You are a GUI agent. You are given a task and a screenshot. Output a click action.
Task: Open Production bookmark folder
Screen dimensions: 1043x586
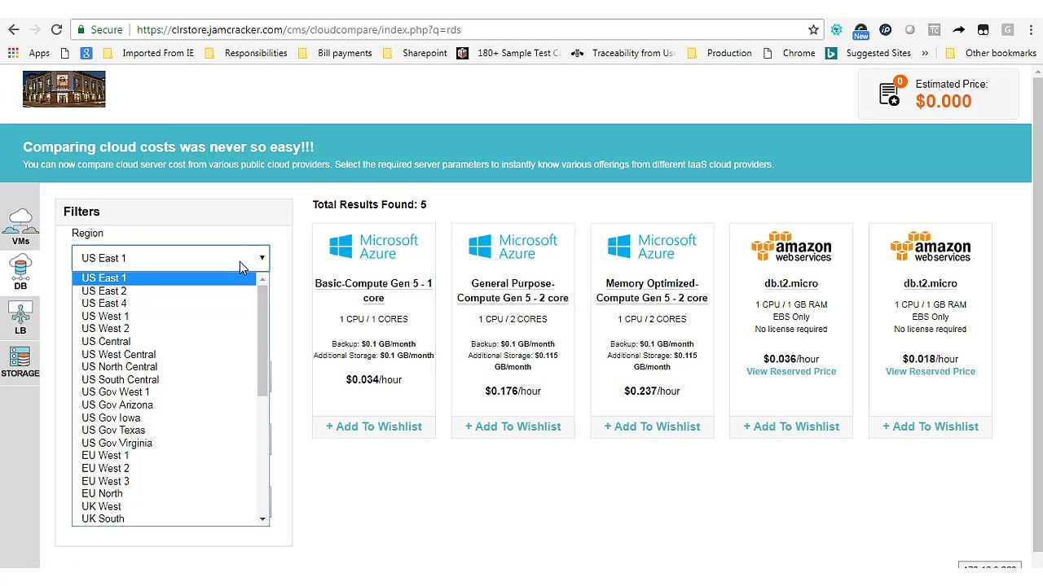coord(720,53)
